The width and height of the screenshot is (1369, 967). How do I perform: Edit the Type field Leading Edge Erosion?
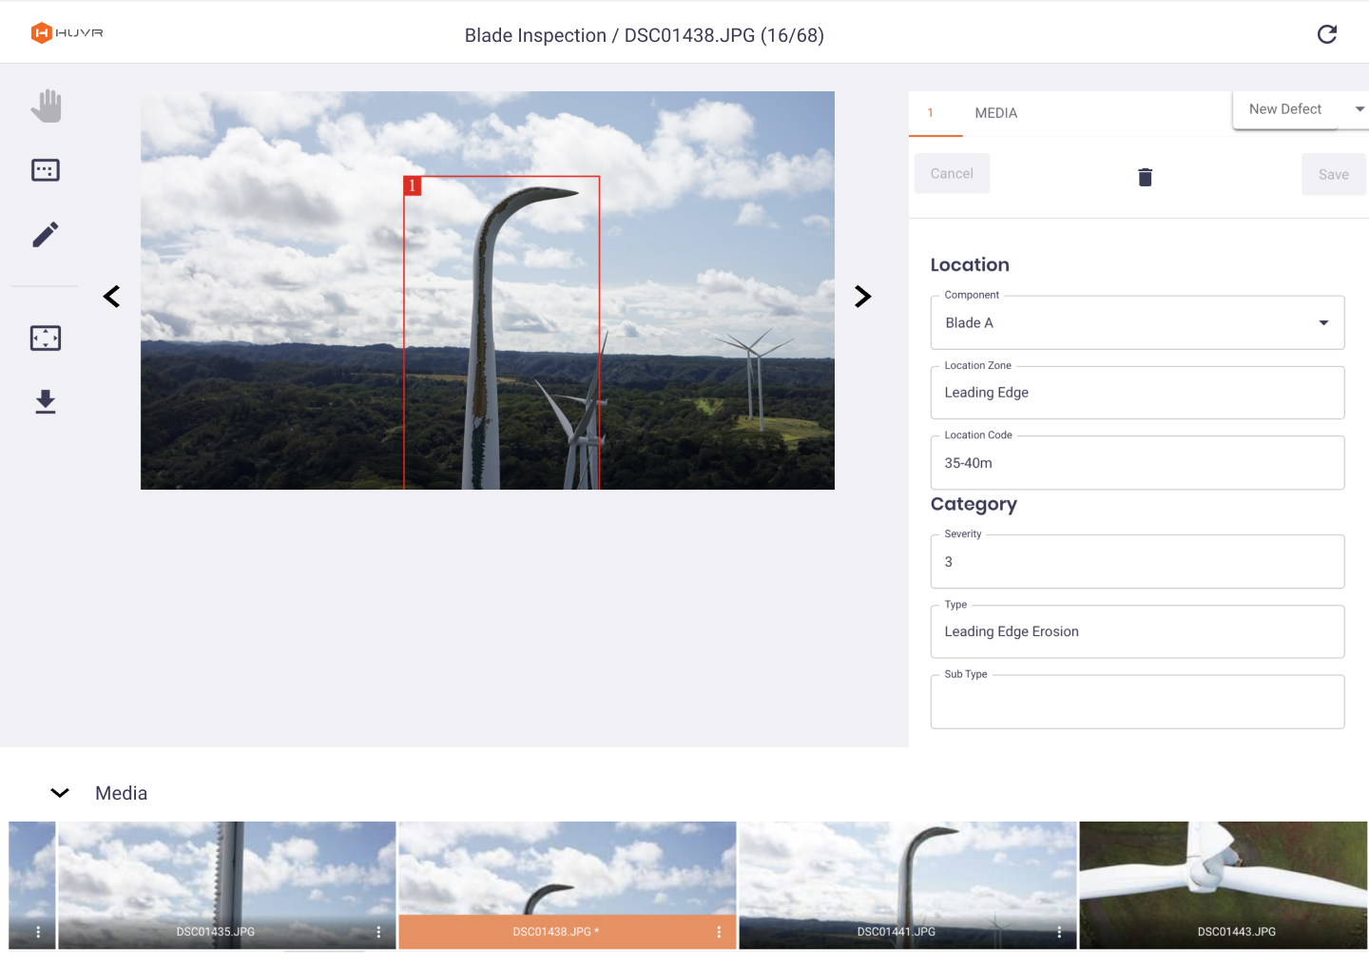click(x=1137, y=631)
